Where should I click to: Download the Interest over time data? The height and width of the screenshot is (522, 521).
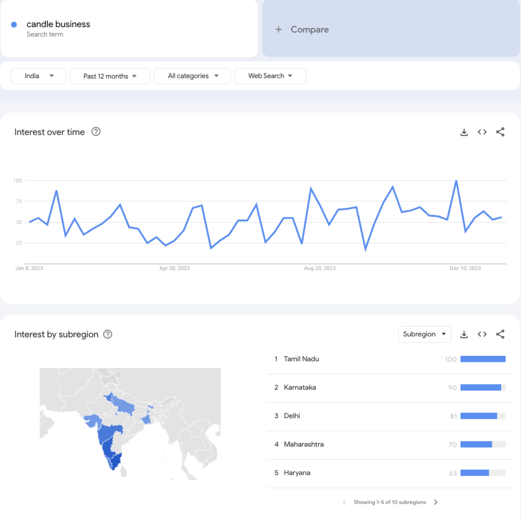(464, 132)
